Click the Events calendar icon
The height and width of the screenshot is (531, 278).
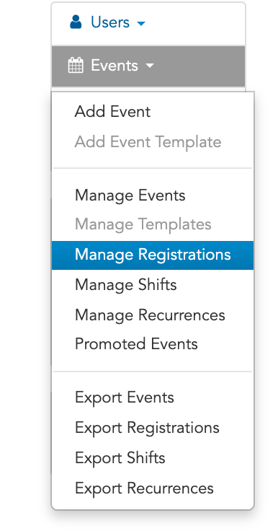76,66
